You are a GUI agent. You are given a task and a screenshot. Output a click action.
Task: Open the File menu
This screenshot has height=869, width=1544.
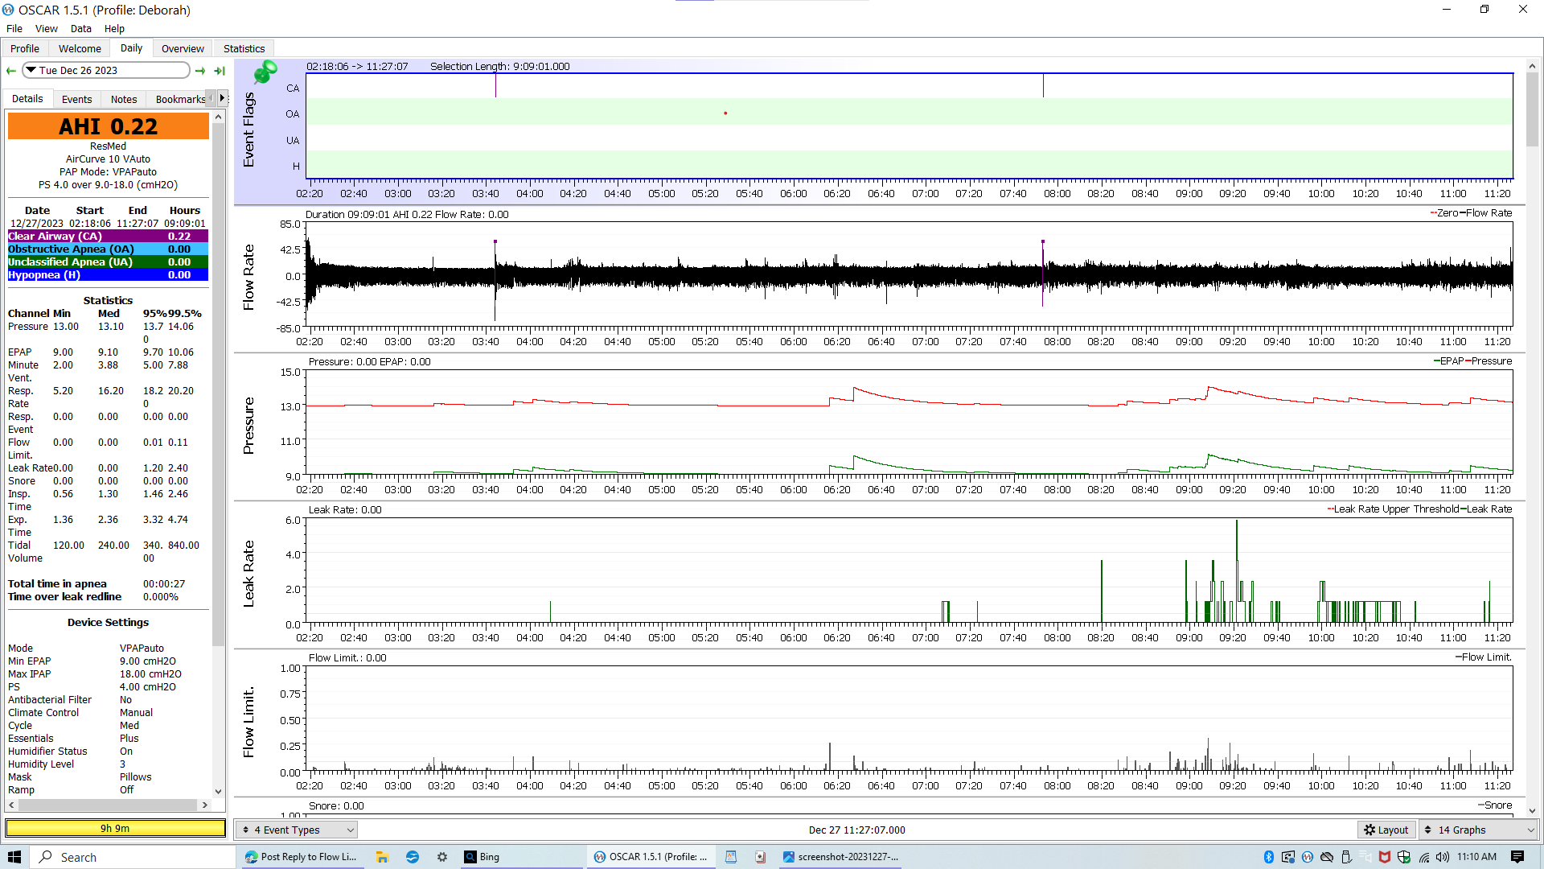[14, 28]
